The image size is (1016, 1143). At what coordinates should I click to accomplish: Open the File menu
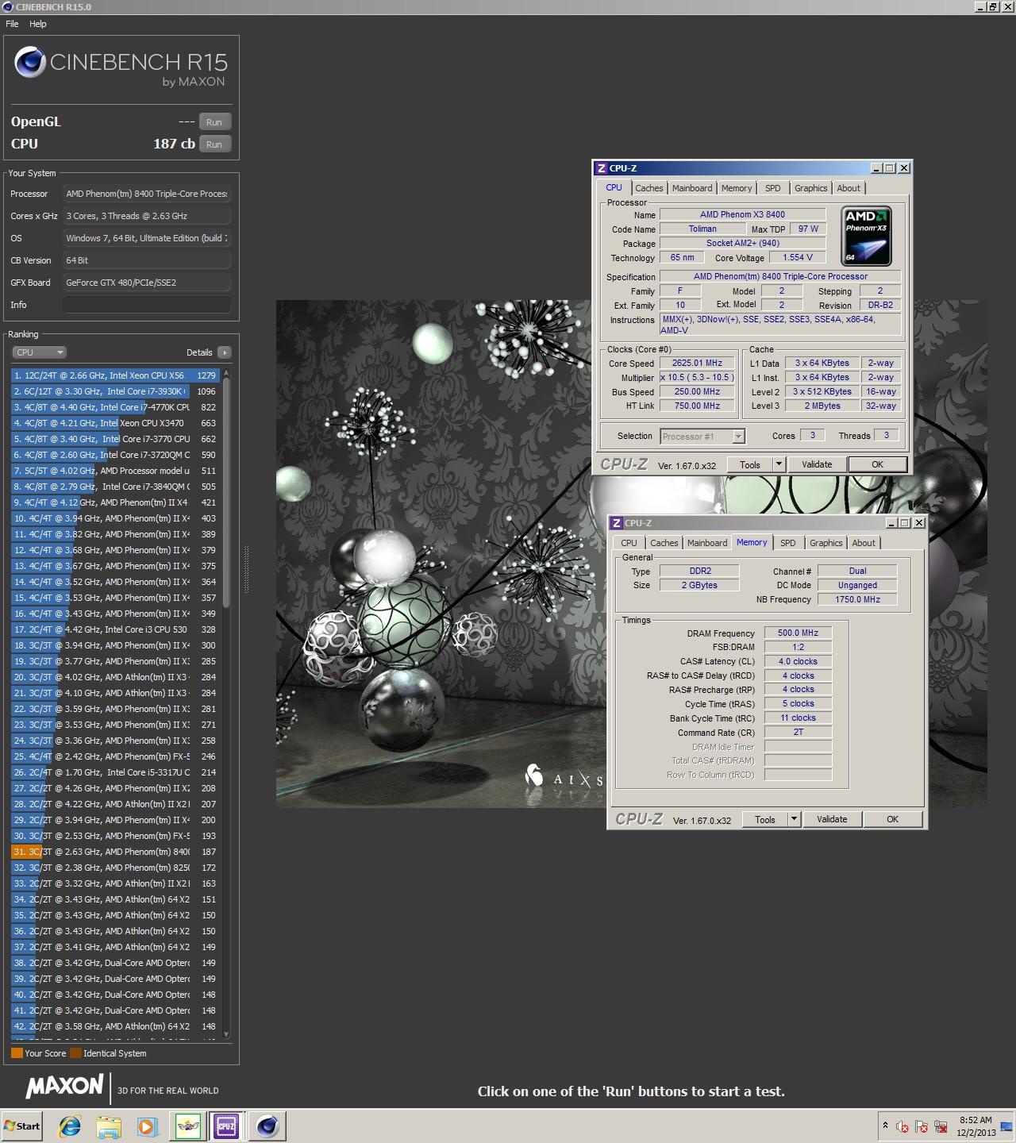click(12, 24)
